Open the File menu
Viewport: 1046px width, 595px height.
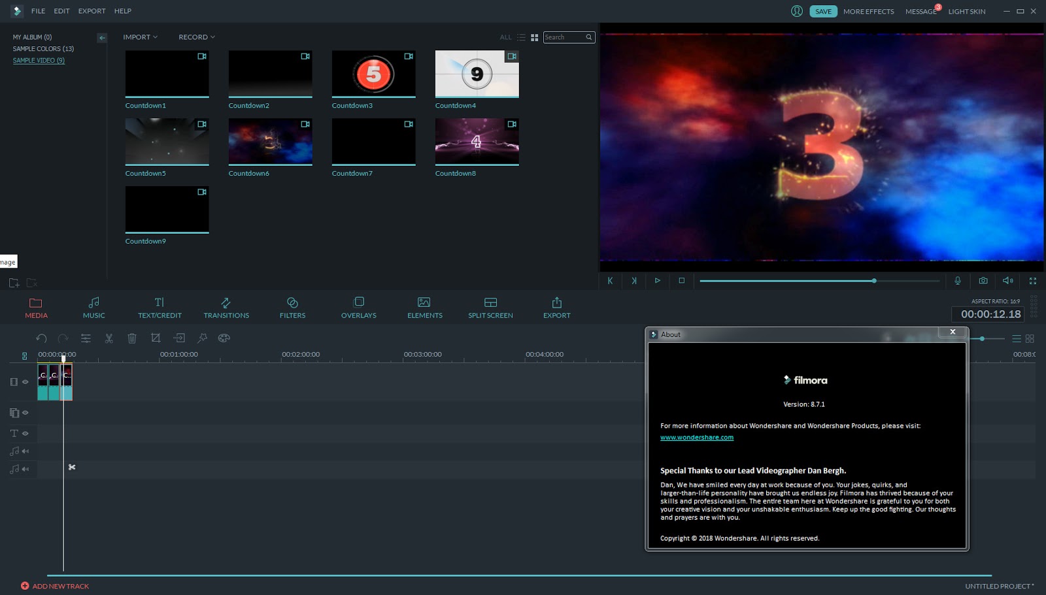39,11
